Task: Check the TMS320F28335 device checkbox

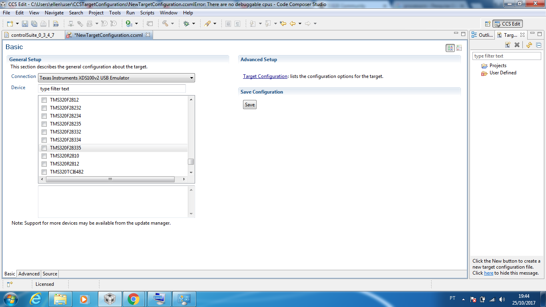Action: click(44, 148)
